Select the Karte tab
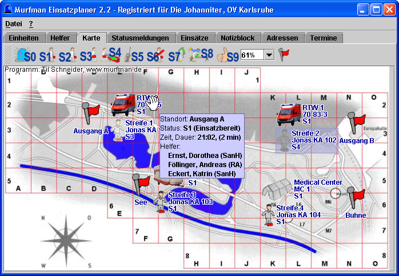Screen dimensions: 399x276 (x=91, y=38)
